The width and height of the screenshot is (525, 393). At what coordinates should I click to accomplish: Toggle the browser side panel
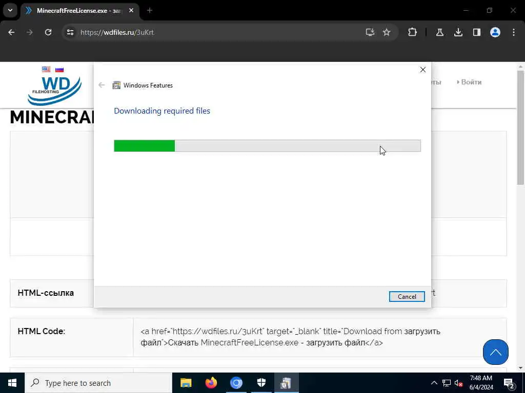pyautogui.click(x=476, y=32)
